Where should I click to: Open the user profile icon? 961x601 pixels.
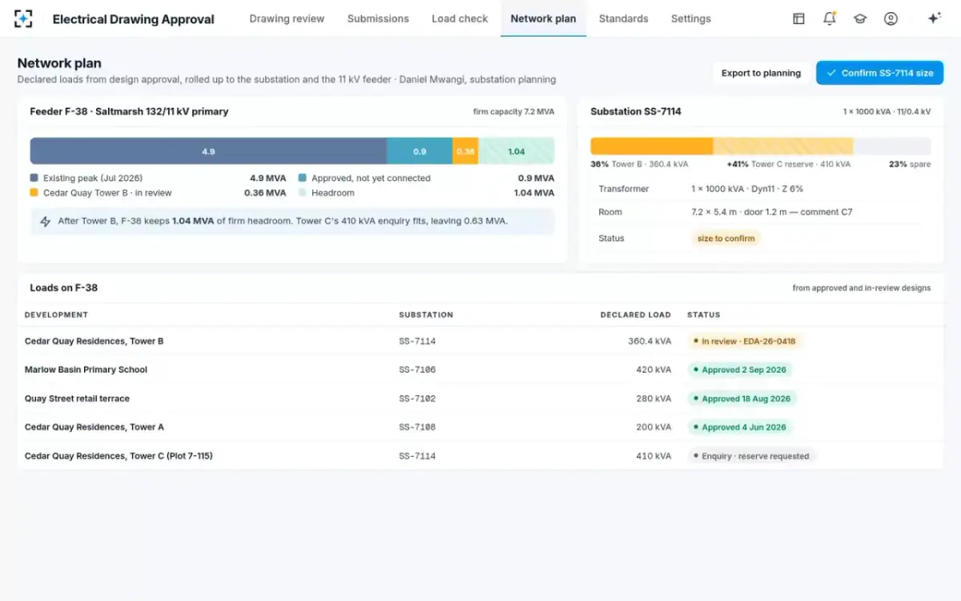891,18
